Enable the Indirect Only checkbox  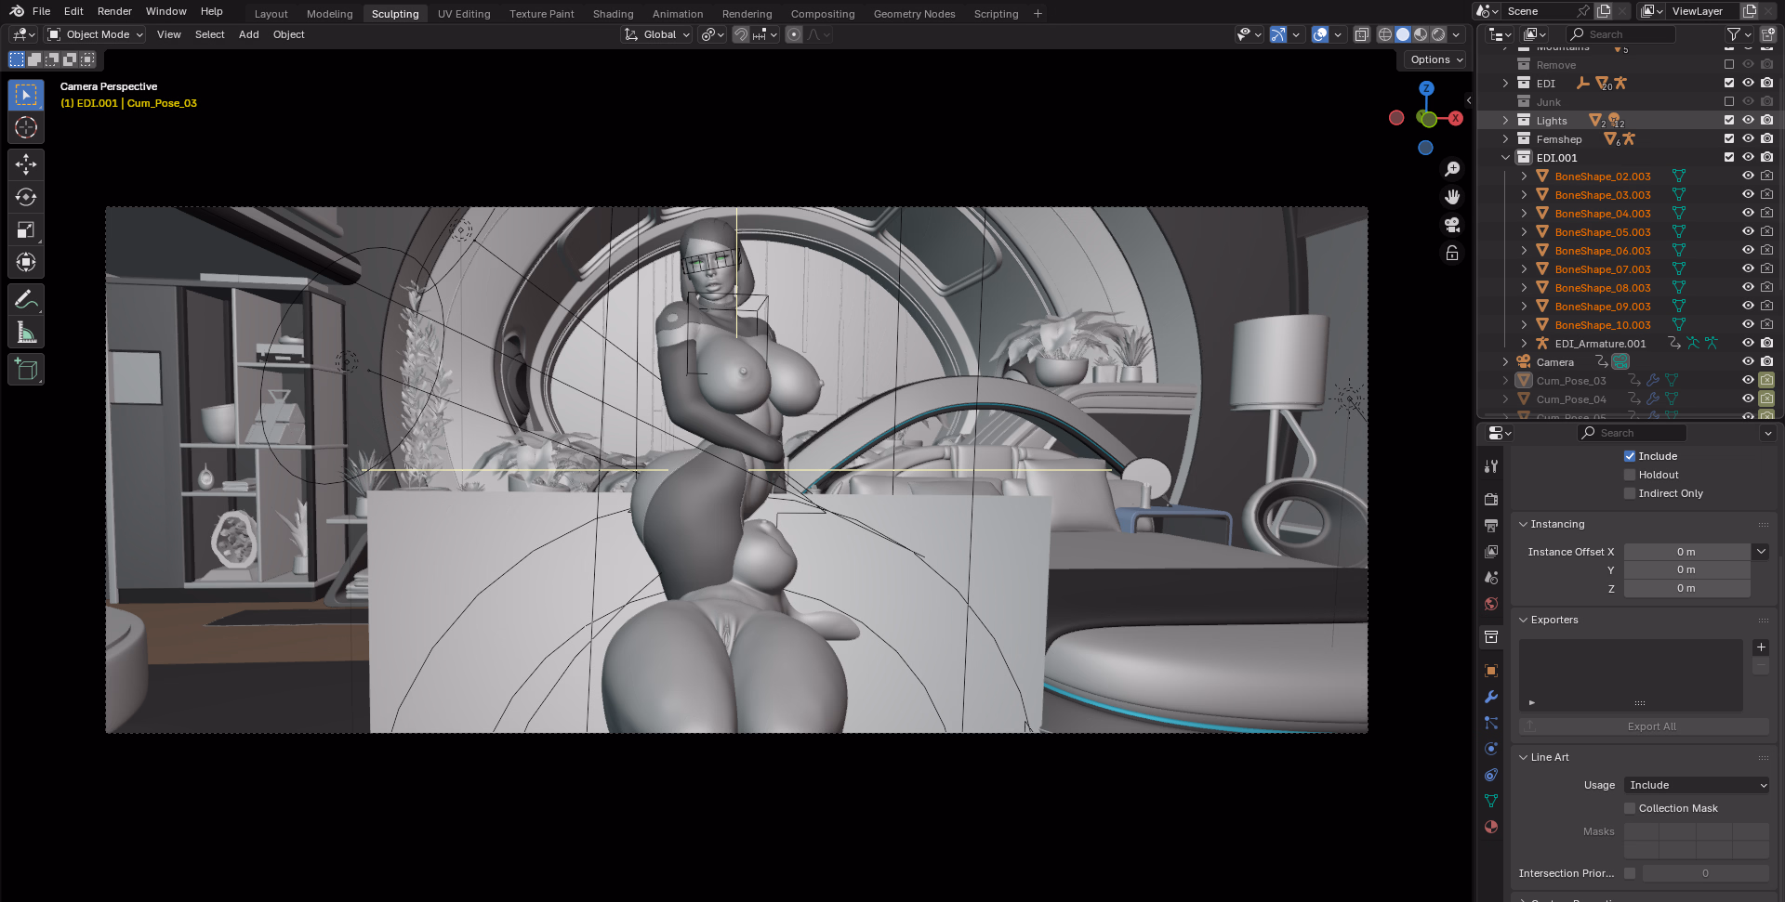[x=1630, y=493]
